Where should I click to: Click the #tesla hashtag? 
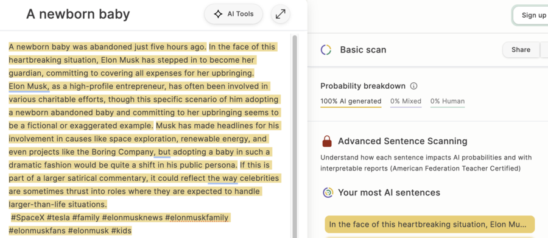click(x=58, y=218)
